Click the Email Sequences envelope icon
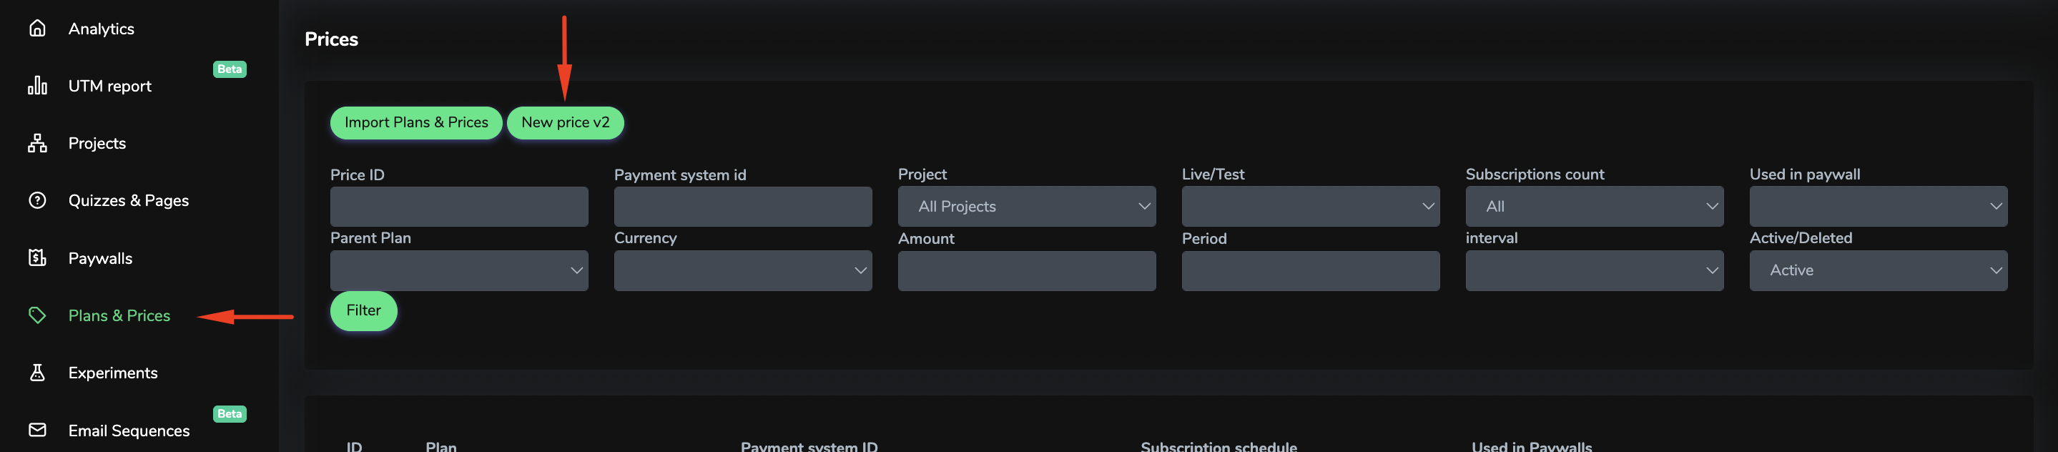The height and width of the screenshot is (452, 2058). coord(36,430)
